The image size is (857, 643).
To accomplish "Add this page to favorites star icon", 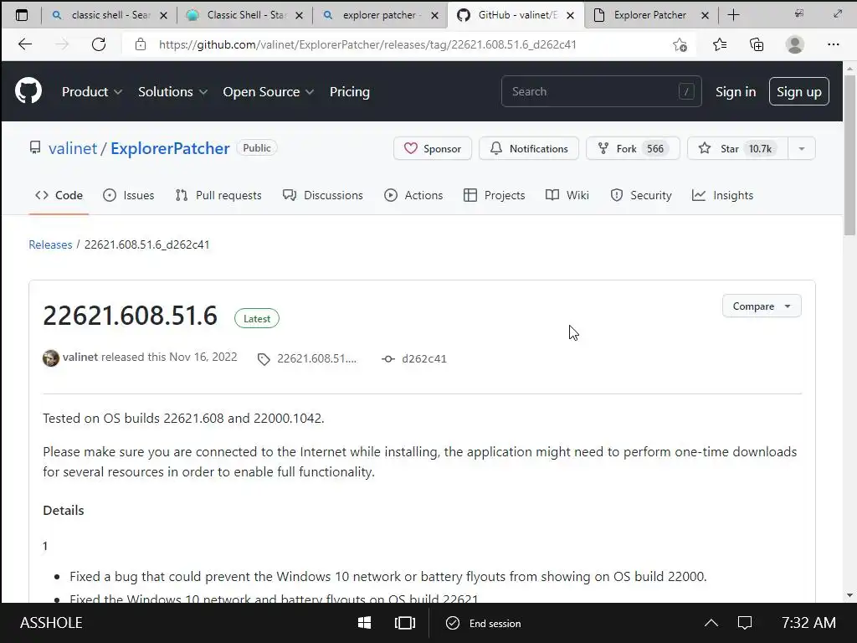I will pyautogui.click(x=680, y=45).
